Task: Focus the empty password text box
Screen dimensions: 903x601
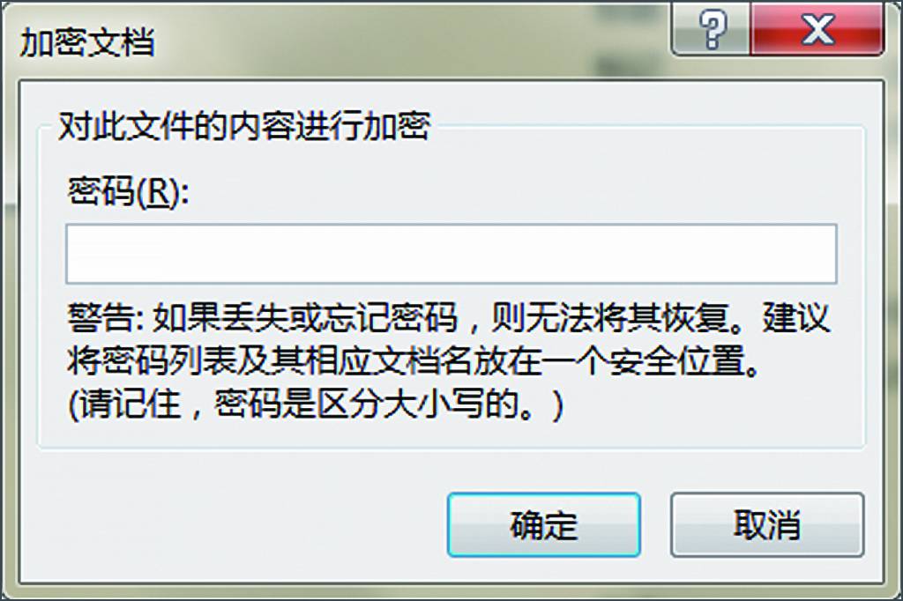Action: [451, 254]
